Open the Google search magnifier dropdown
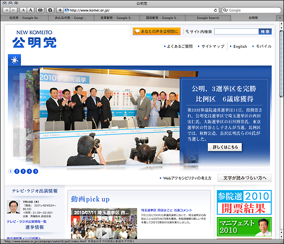The width and height of the screenshot is (284, 244). [x=225, y=10]
